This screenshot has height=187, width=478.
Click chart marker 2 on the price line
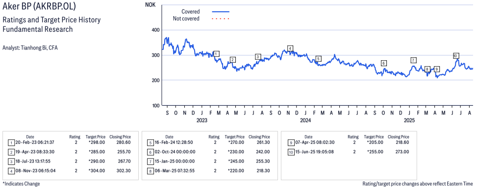pyautogui.click(x=232, y=60)
